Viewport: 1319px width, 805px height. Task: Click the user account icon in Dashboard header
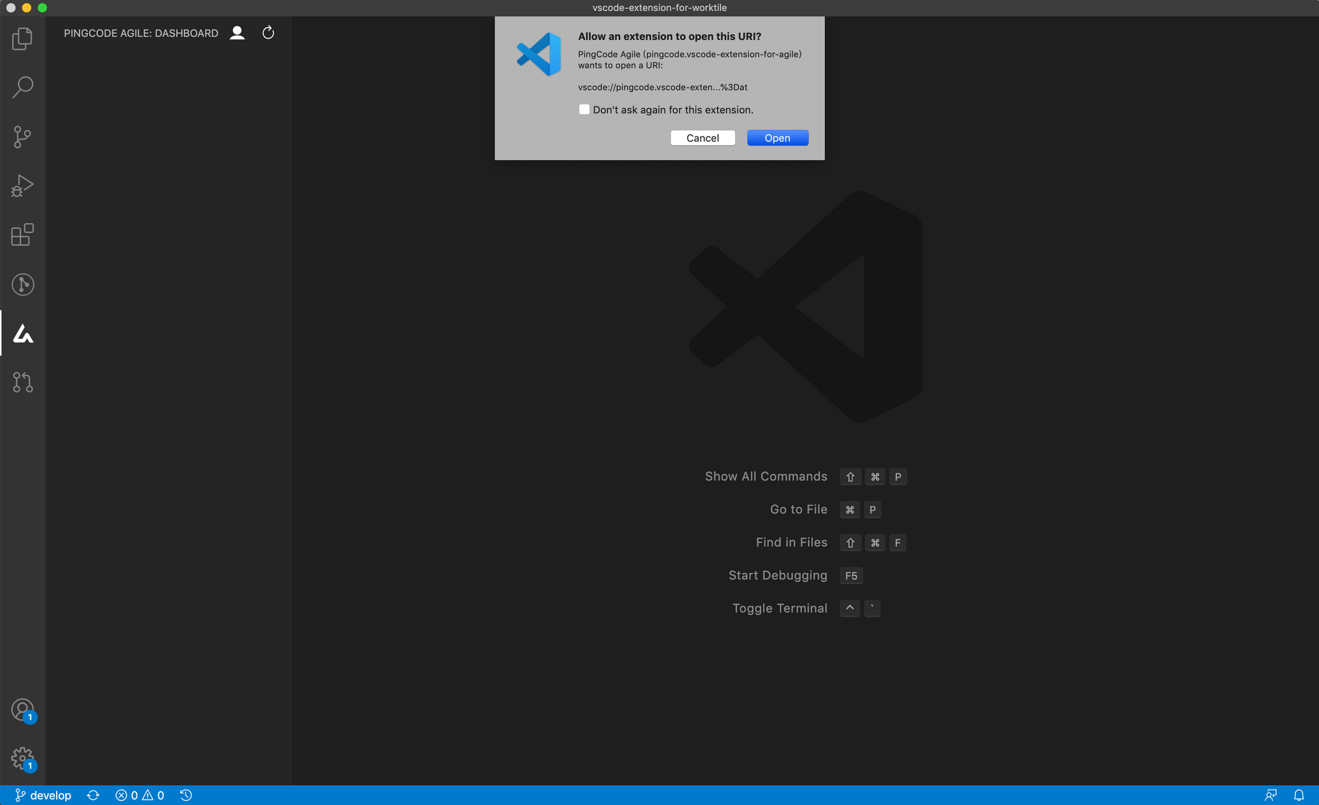(x=237, y=33)
